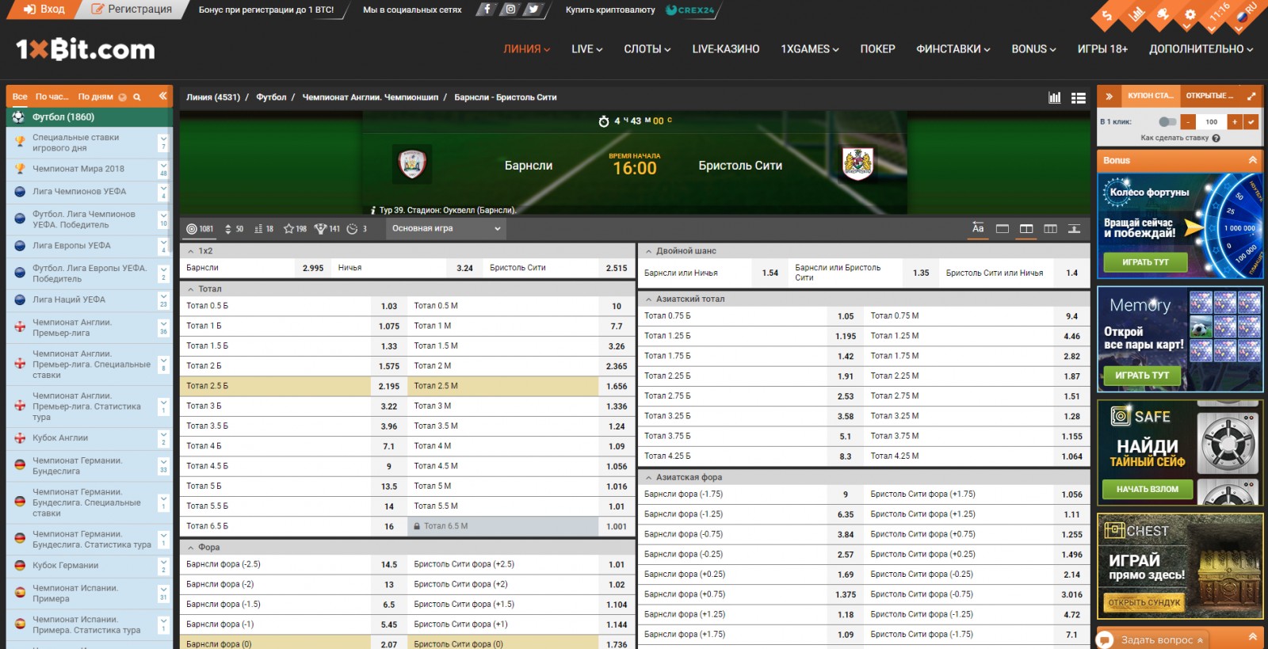Collapse bet slip with double-arrow icon
1268x649 pixels.
[x=1109, y=96]
